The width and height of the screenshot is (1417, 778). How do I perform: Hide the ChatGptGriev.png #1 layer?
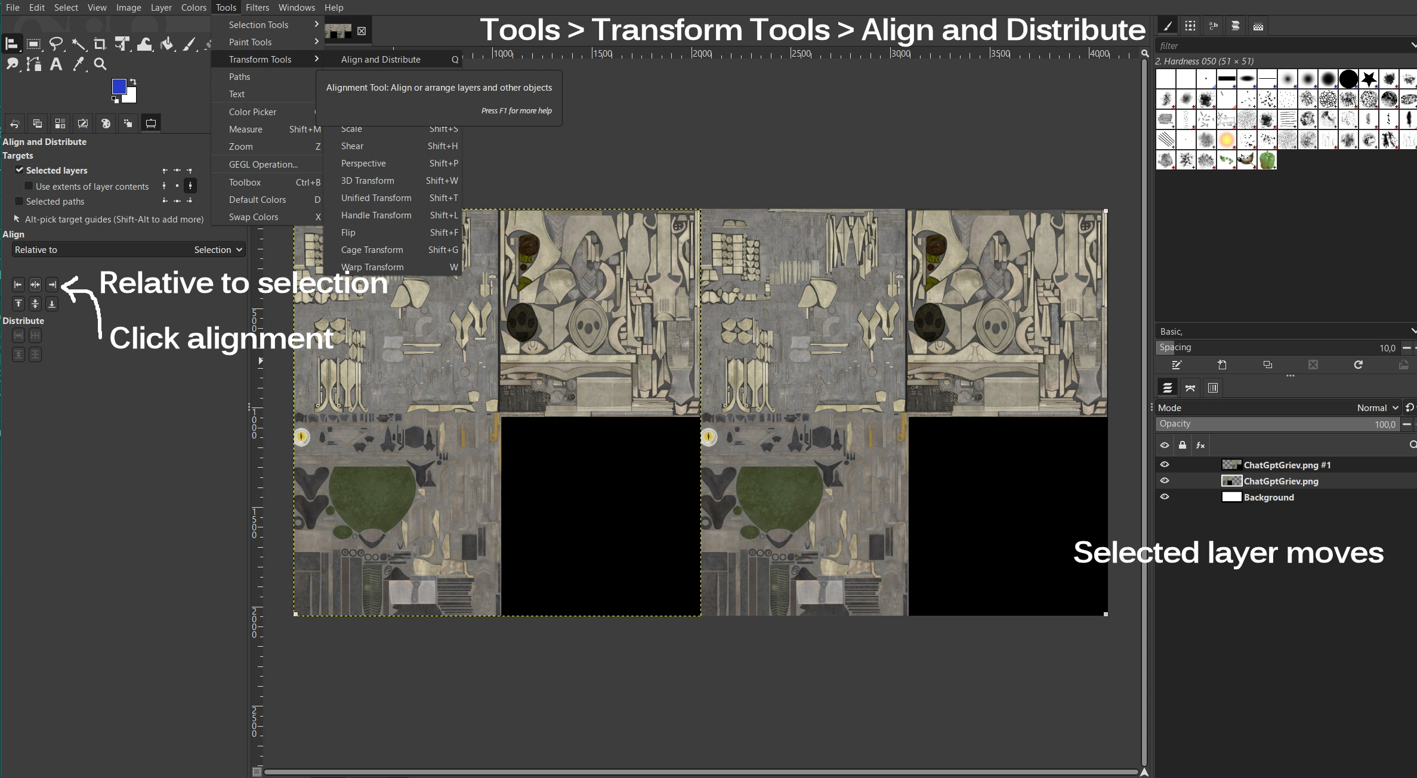point(1164,465)
